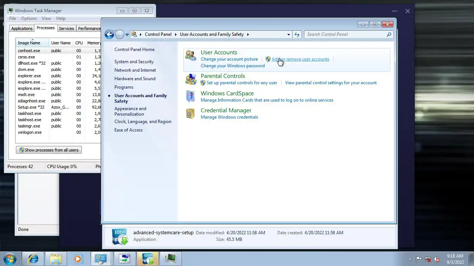Open Windows Explorer from the taskbar
This screenshot has width=474, height=266.
click(x=56, y=259)
